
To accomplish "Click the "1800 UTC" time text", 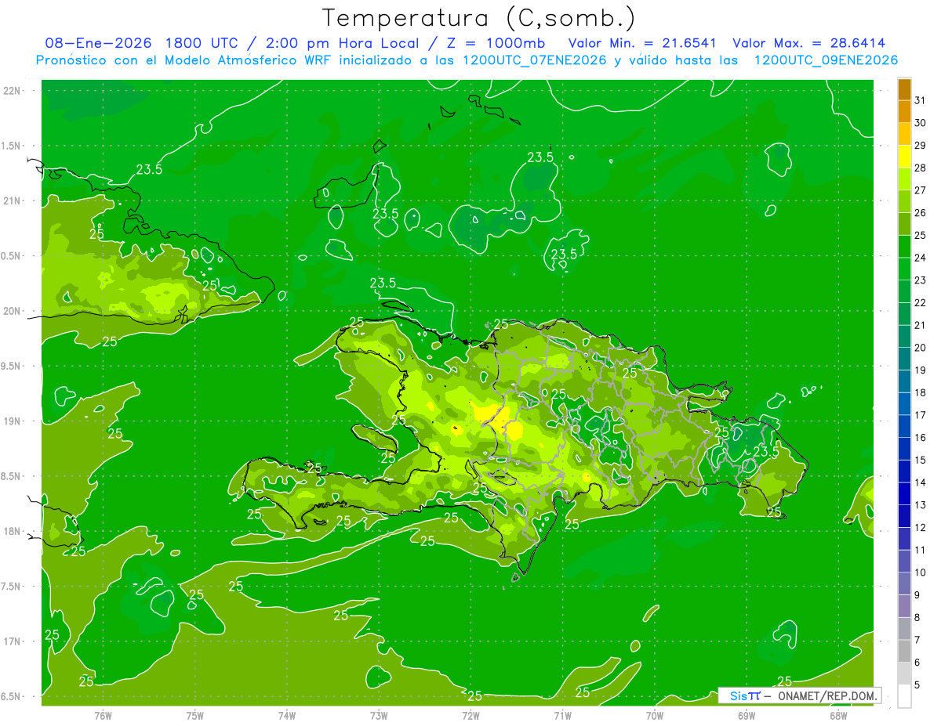I will pyautogui.click(x=202, y=43).
